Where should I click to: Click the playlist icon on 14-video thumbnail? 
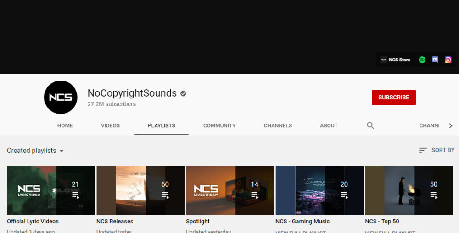point(255,195)
